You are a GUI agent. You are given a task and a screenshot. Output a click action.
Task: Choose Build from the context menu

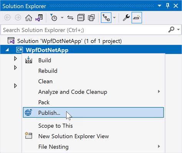pos(93,60)
